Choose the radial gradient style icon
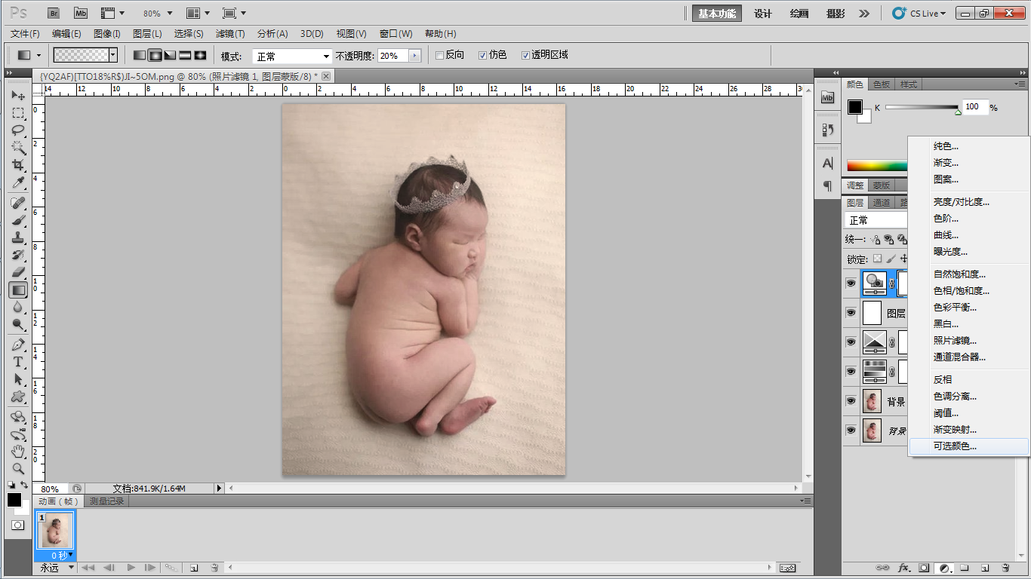 [155, 56]
